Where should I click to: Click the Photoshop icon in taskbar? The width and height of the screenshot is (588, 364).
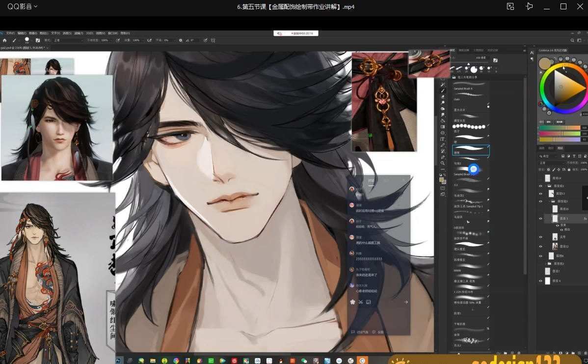coord(118,361)
